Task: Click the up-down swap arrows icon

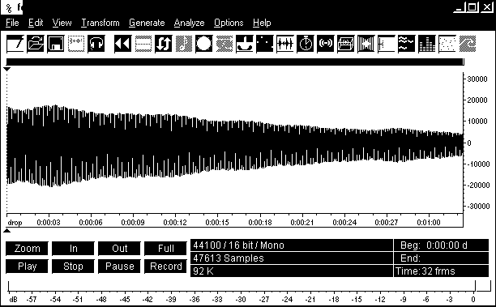Action: pos(163,44)
